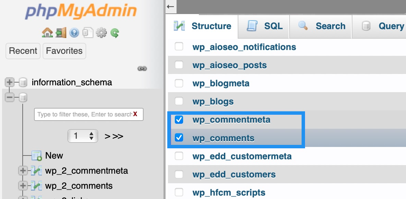This screenshot has height=199, width=406.
Task: Open the wp_aioseo_notifications table link
Action: tap(244, 47)
